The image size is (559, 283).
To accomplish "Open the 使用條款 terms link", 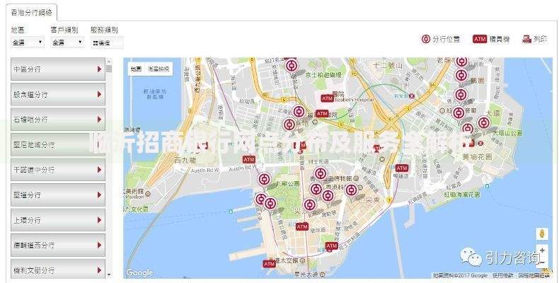I will [x=502, y=275].
